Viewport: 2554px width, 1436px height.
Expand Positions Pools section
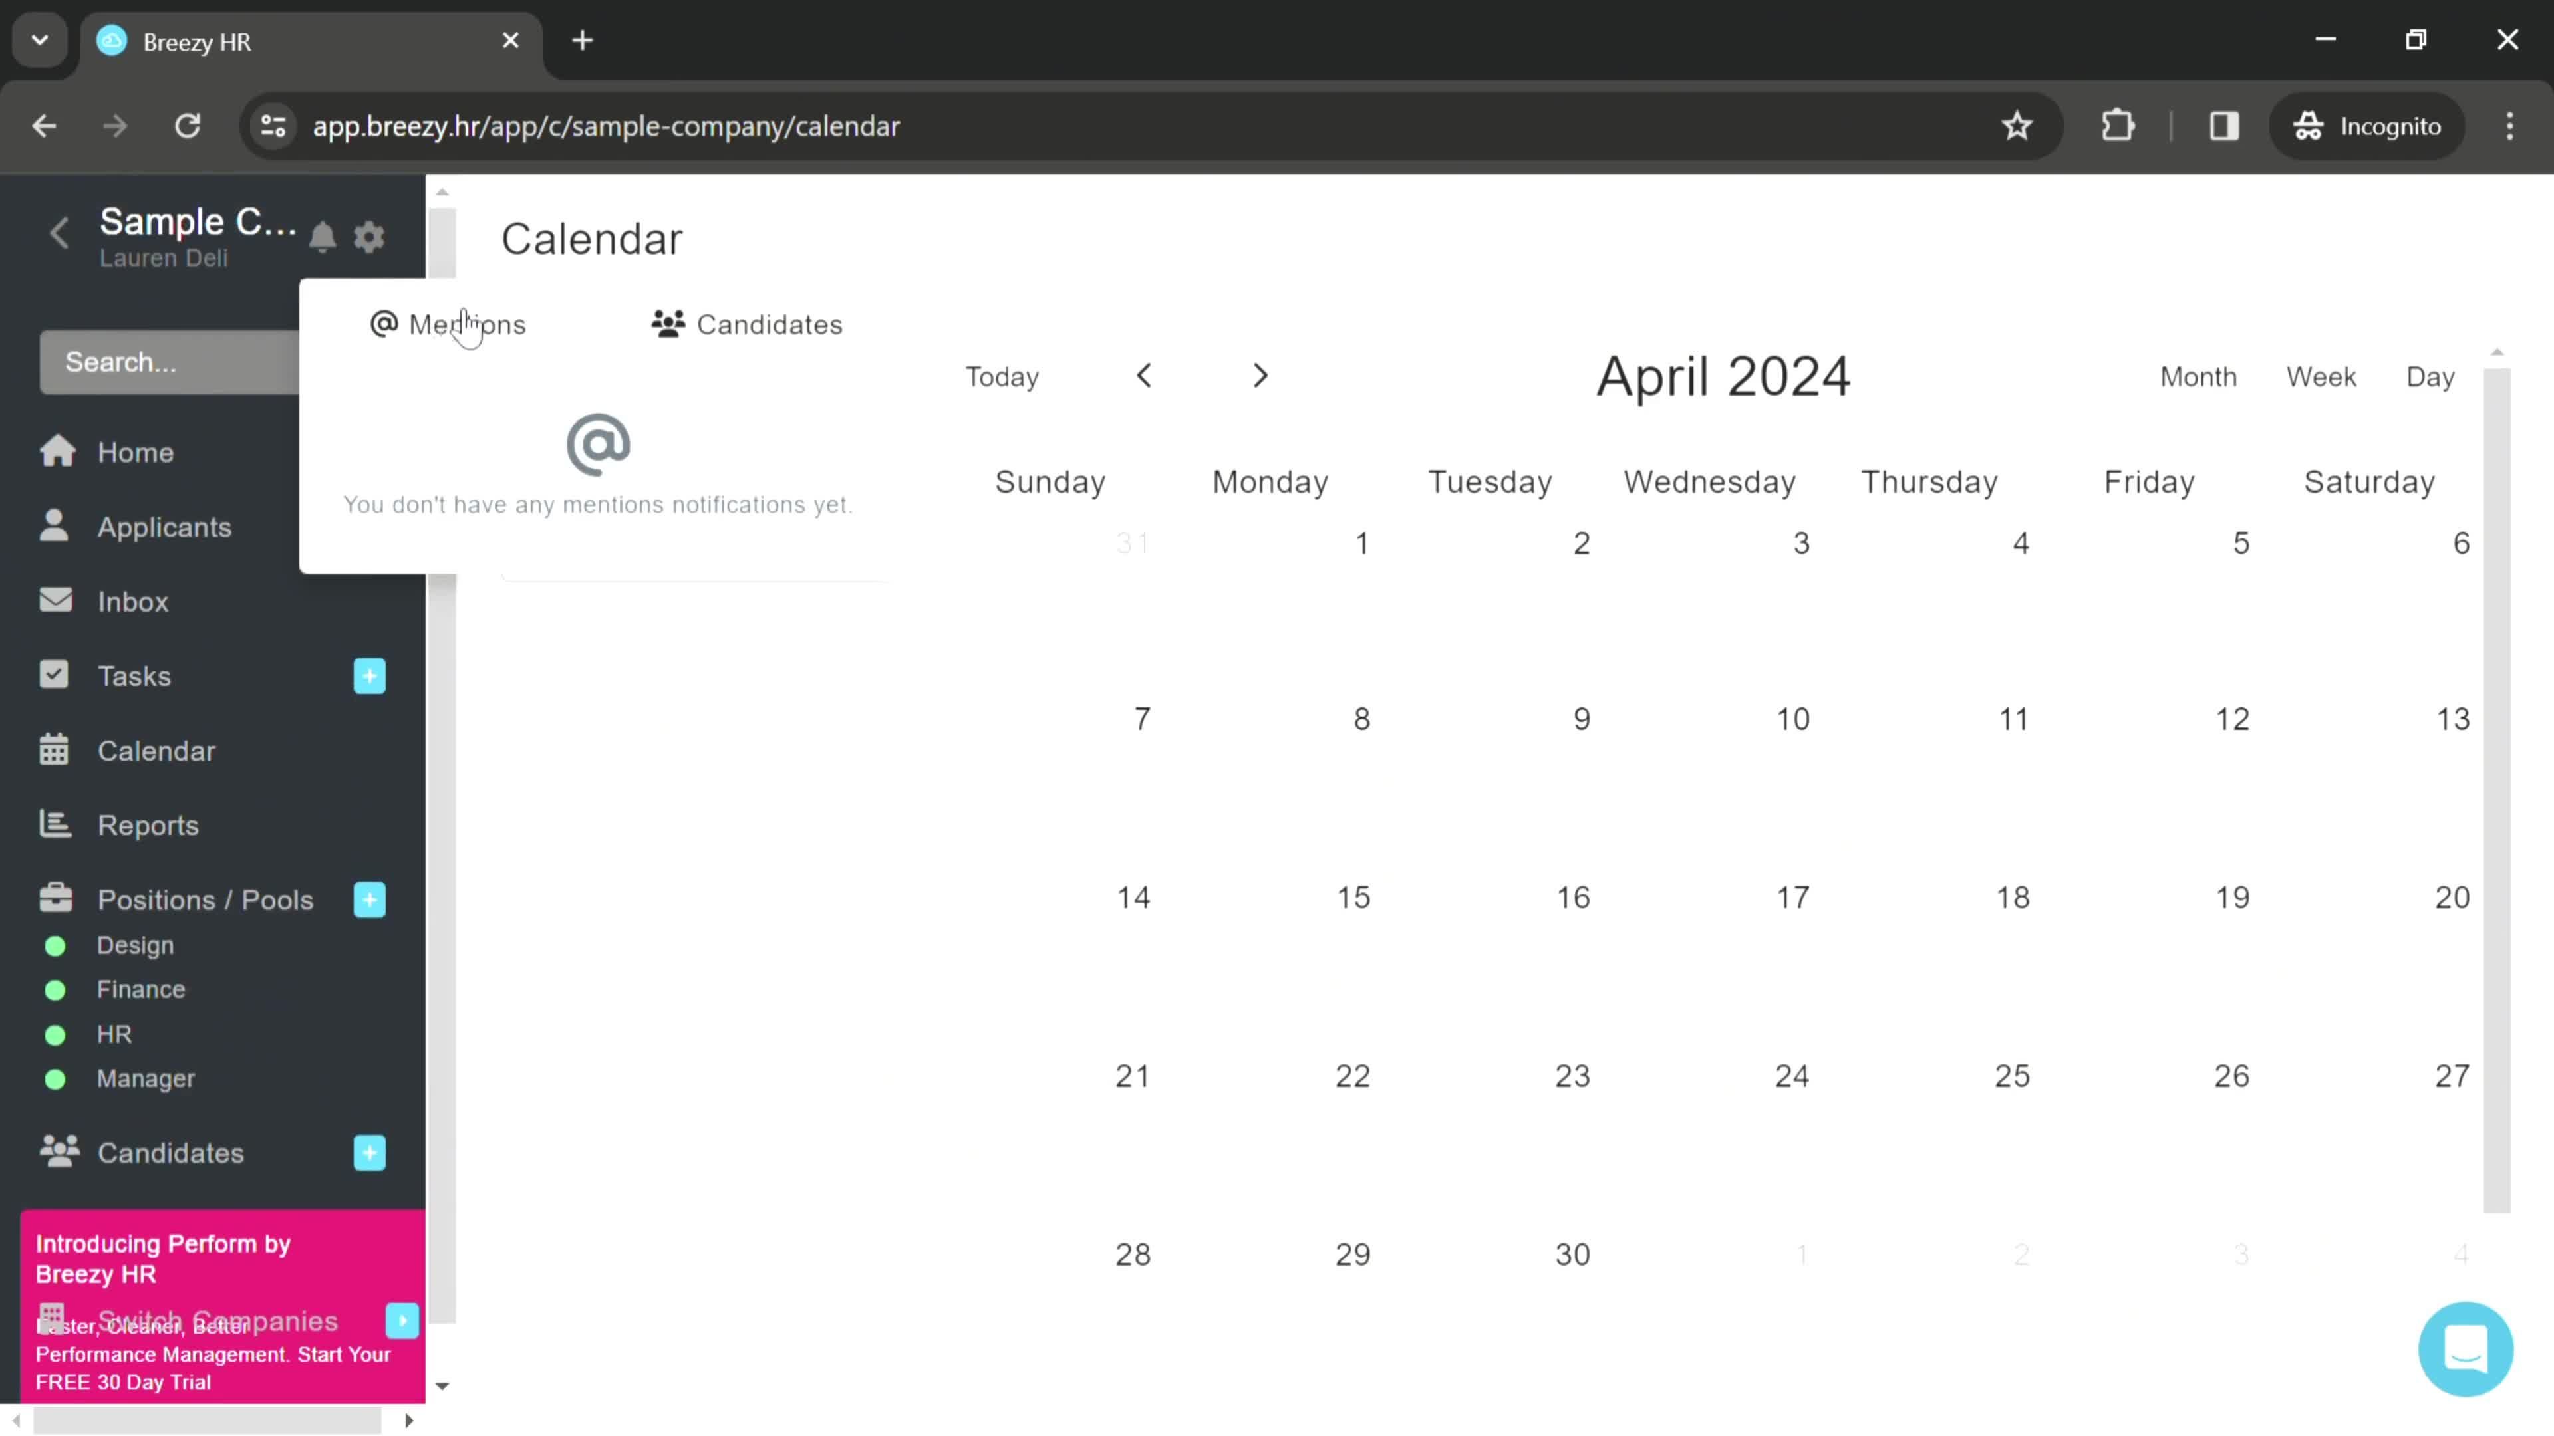pyautogui.click(x=370, y=899)
